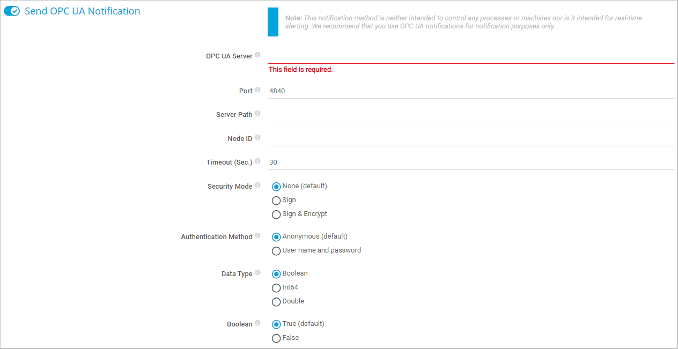
Task: Click the Server Path info icon
Action: coord(257,114)
